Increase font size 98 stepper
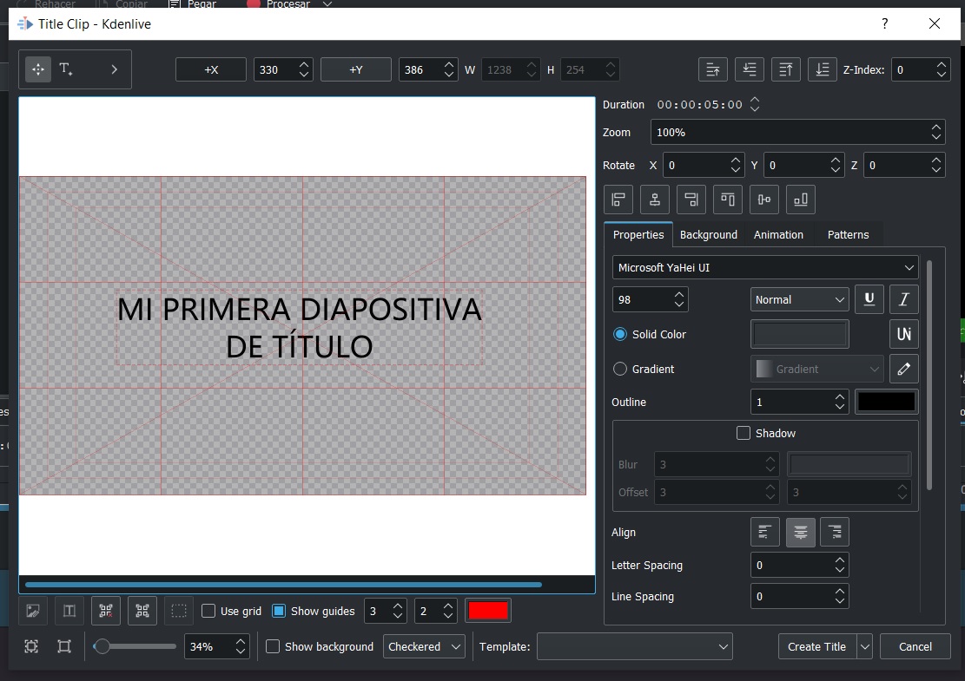This screenshot has height=681, width=965. click(679, 295)
